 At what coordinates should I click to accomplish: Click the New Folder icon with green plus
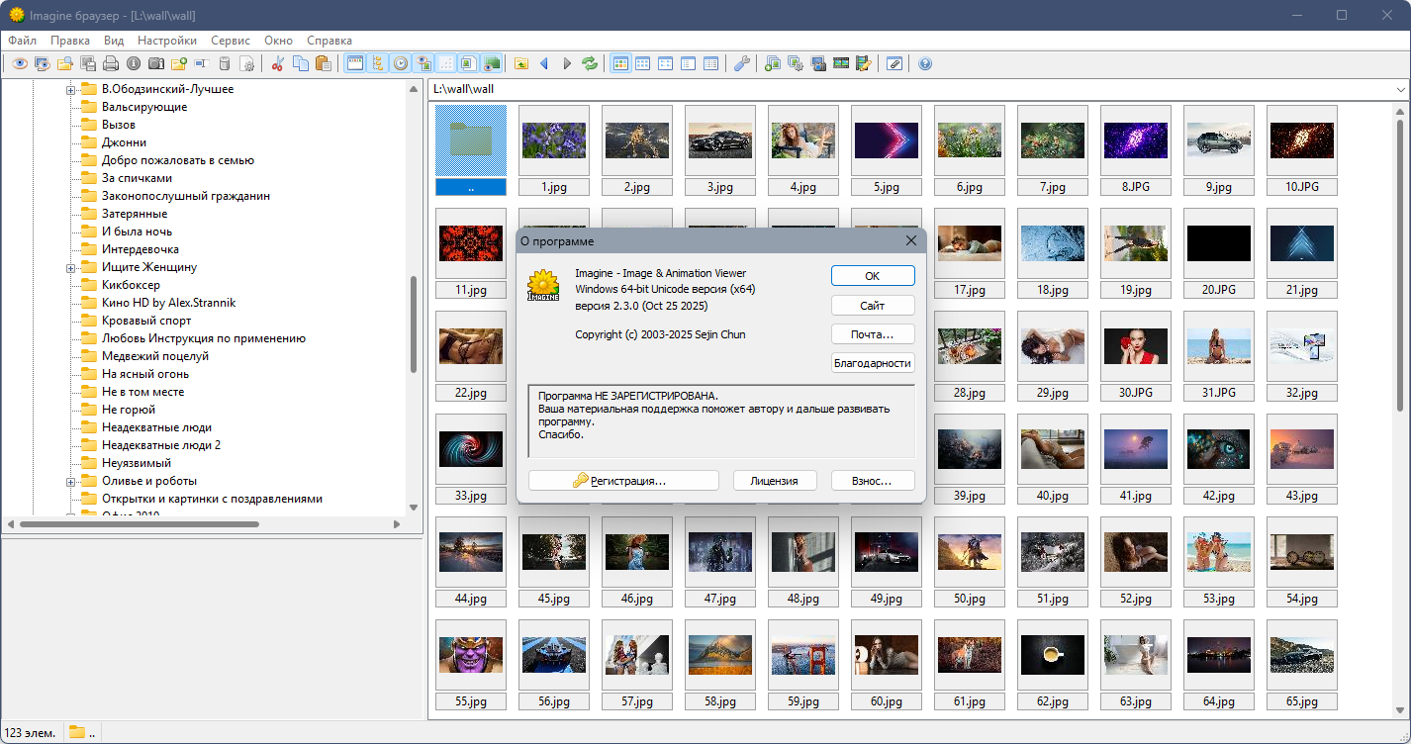tap(178, 63)
